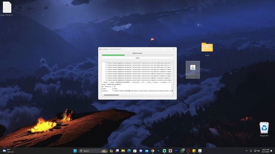Viewport: 275px width, 154px height.
Task: Switch to the Java installer taskbar icon
Action: point(200,151)
